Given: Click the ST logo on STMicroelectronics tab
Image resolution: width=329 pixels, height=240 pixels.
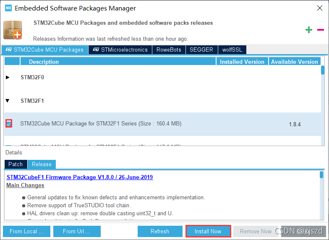Looking at the screenshot, I should pyautogui.click(x=96, y=50).
